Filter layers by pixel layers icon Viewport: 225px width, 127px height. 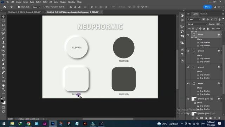coord(204,19)
